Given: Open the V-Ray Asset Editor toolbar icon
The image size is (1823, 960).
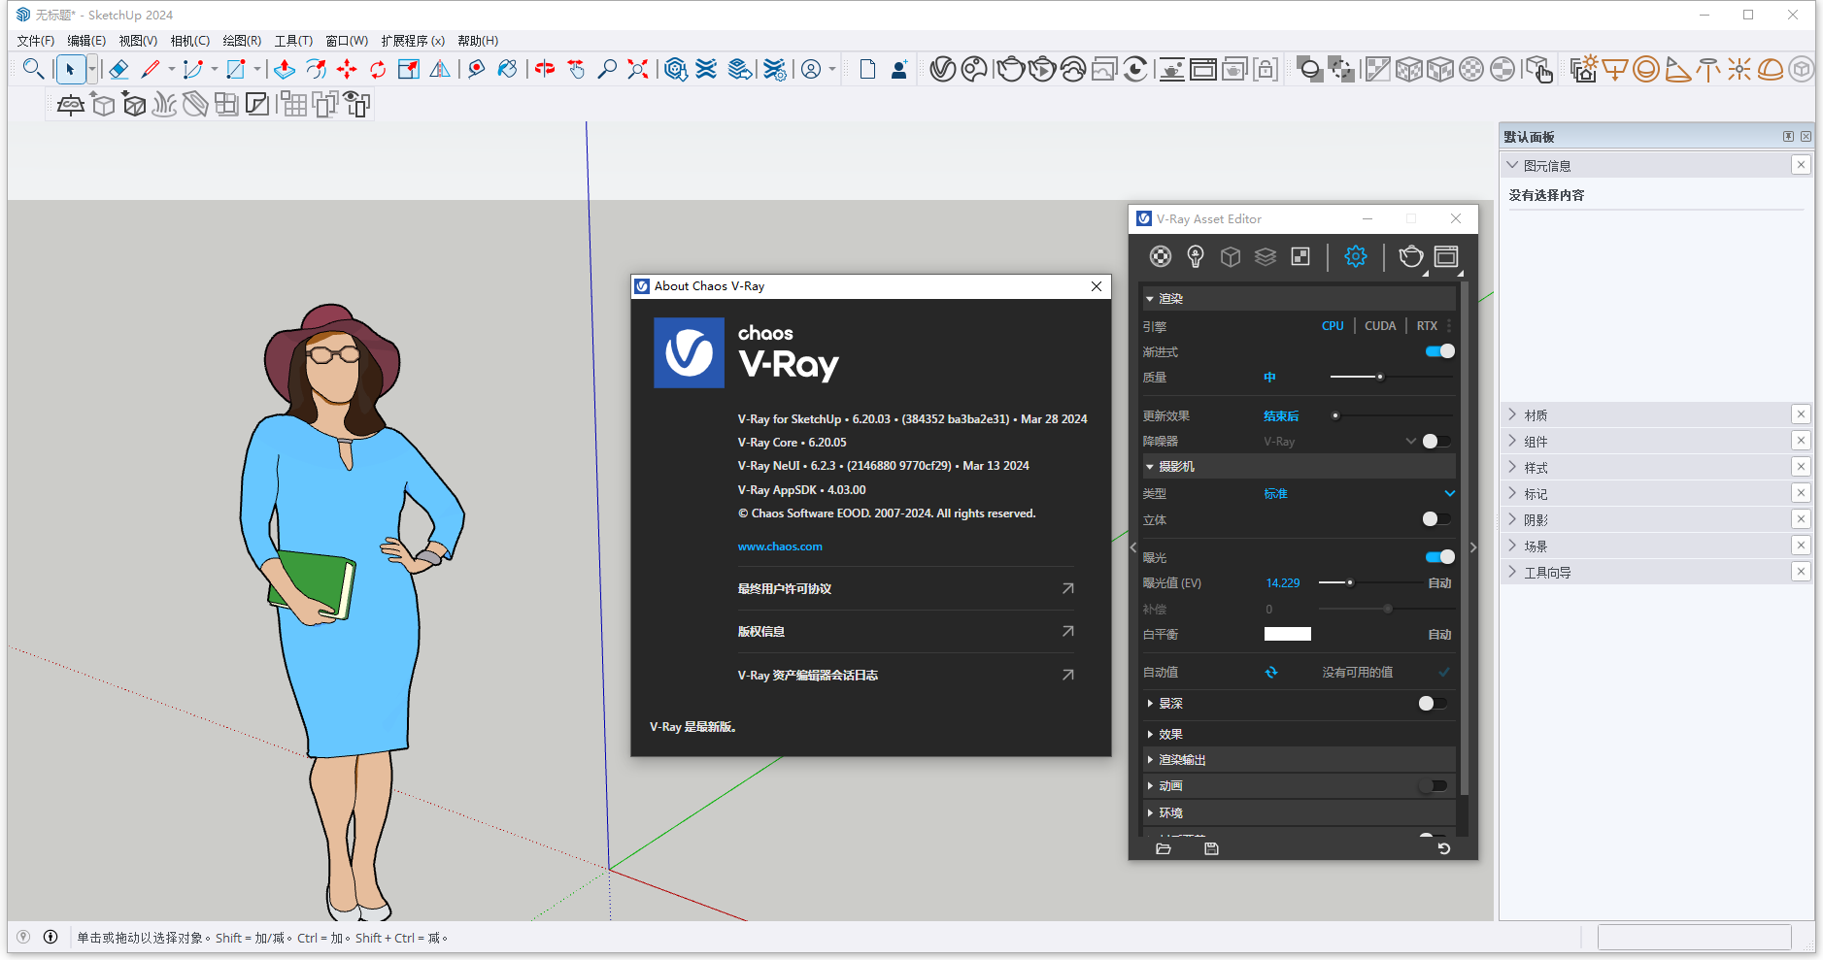Looking at the screenshot, I should click(942, 69).
